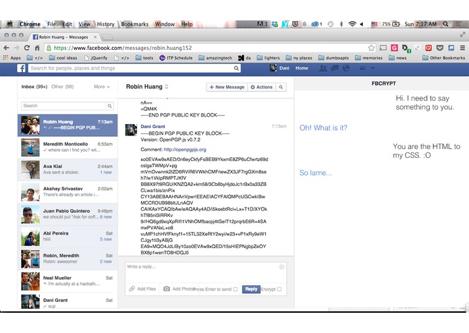
Task: Open Chrome hamburger menu
Action: 462,48
